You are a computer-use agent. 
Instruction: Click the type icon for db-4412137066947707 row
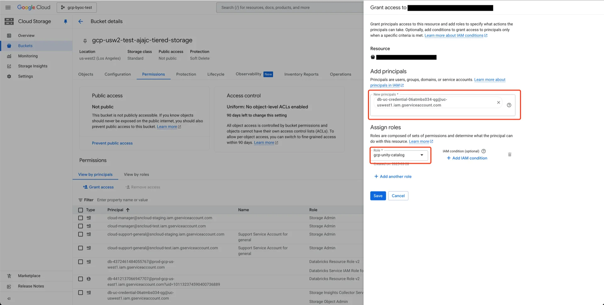pos(89,279)
